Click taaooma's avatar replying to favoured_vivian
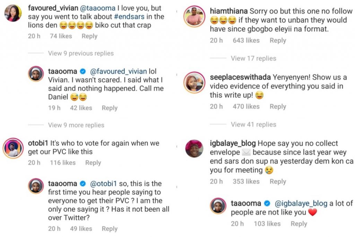The width and height of the screenshot is (355, 237). tap(36, 74)
